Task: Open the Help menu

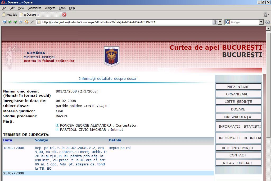Action: tap(72, 8)
